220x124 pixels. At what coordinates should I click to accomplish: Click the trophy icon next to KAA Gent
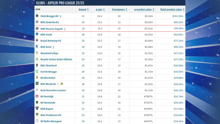(x=54, y=47)
